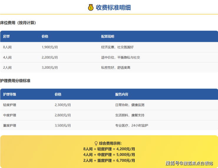Click the 服务内容 column header
The image size is (218, 168).
[x=122, y=94]
